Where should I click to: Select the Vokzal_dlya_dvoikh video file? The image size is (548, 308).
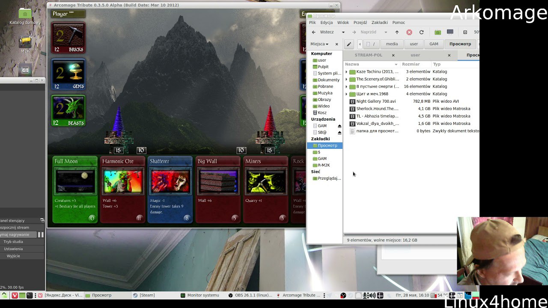[x=377, y=123]
